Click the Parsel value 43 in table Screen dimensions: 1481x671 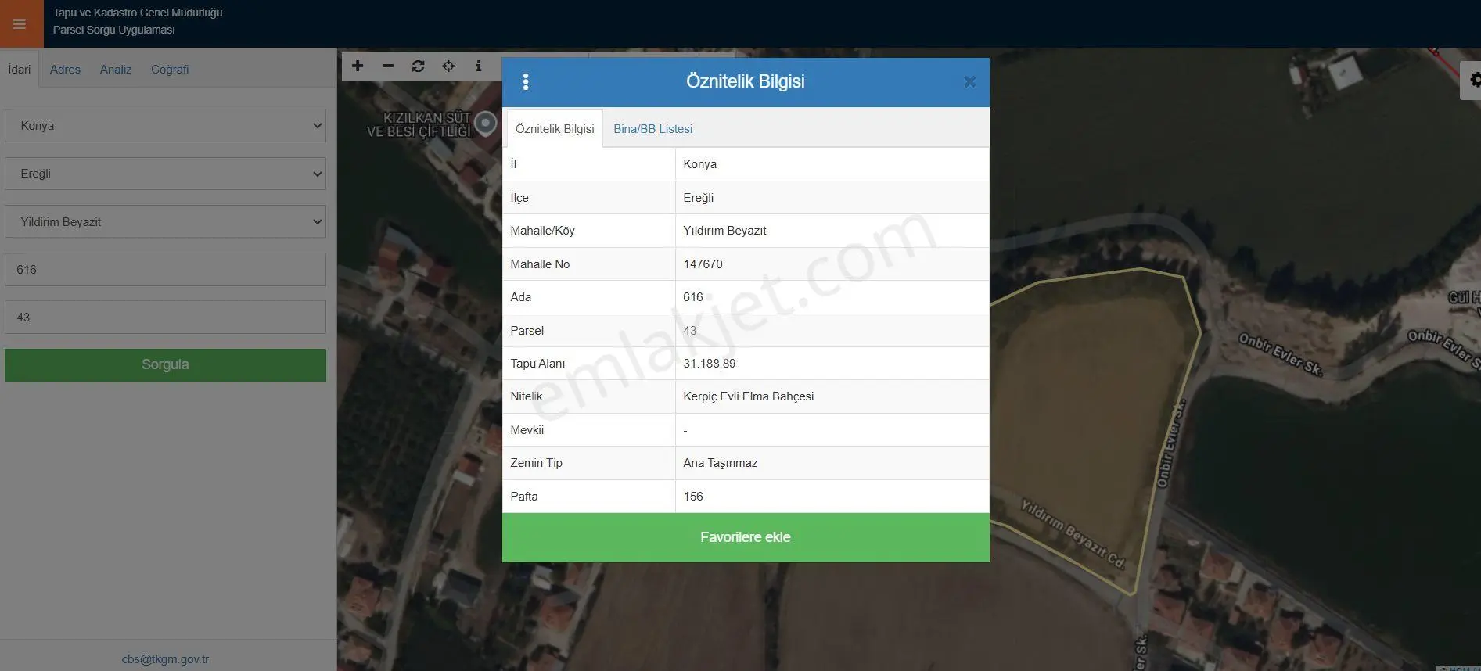689,331
